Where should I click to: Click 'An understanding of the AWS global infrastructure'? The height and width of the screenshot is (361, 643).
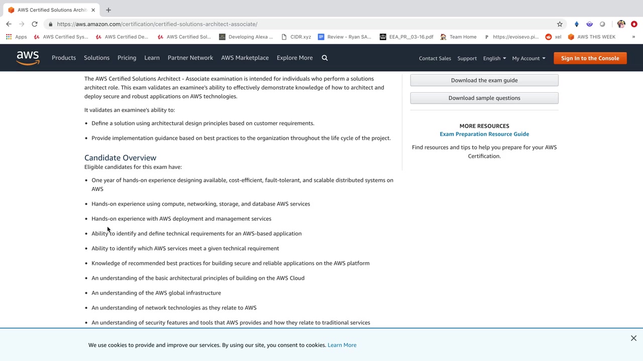click(x=156, y=293)
